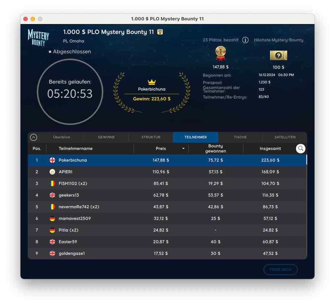This screenshot has width=335, height=306.
Task: Click the Mystery Bounty logo
Action: click(38, 38)
